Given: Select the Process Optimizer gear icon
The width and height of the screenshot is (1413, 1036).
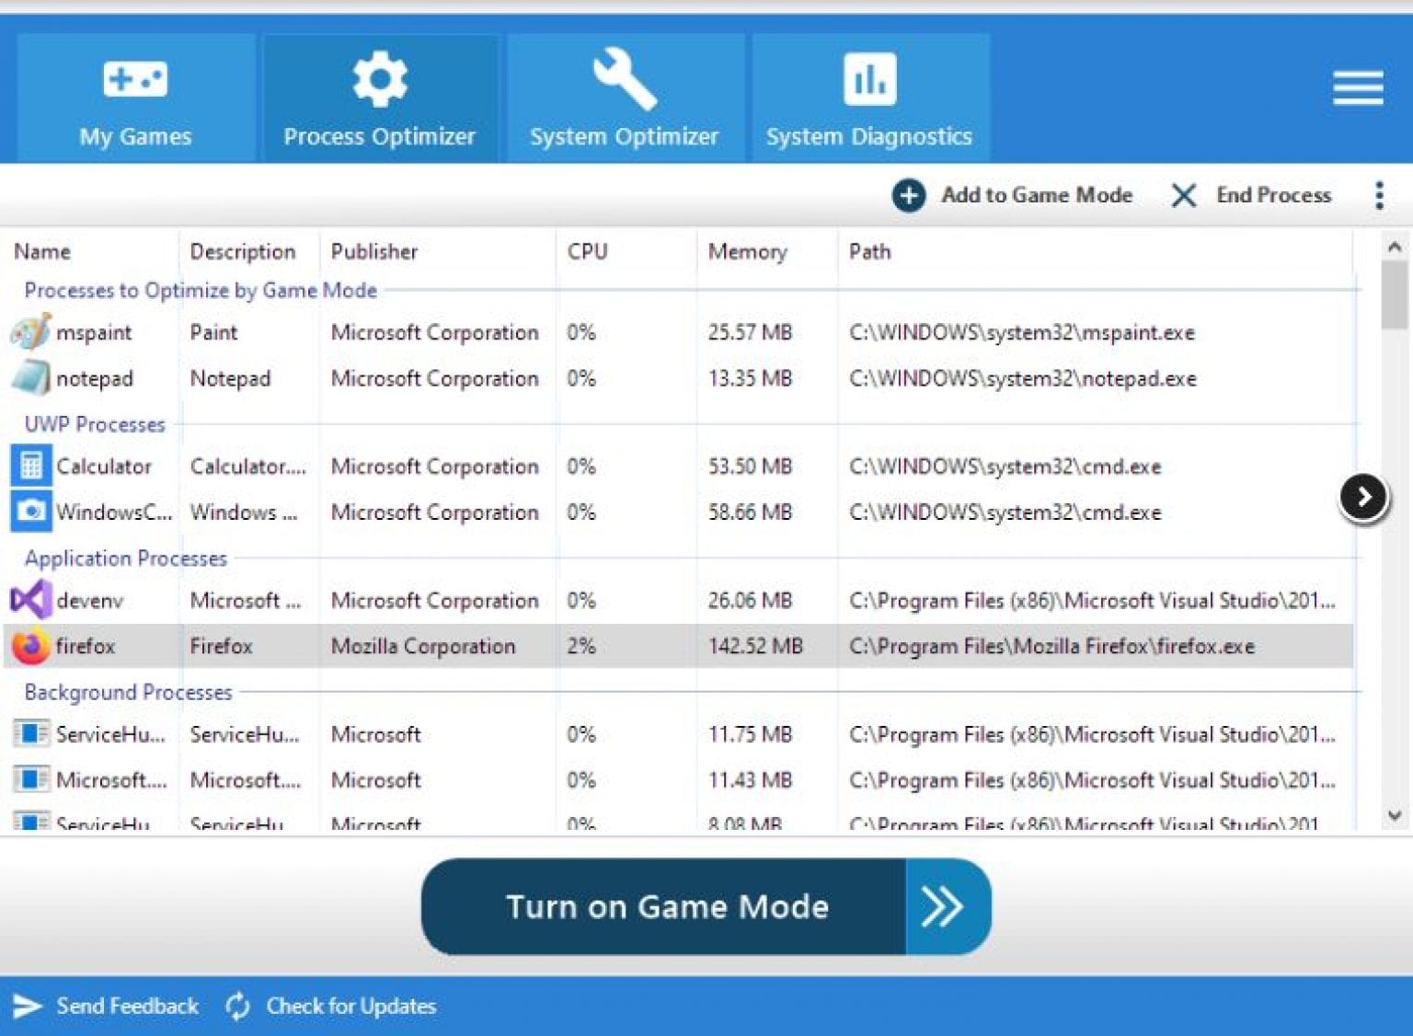Looking at the screenshot, I should 380,78.
